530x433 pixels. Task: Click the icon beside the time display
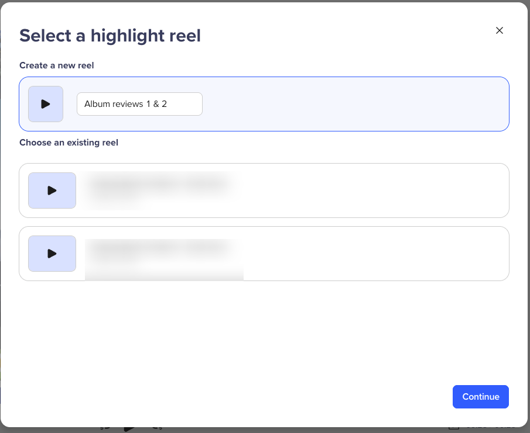453,428
